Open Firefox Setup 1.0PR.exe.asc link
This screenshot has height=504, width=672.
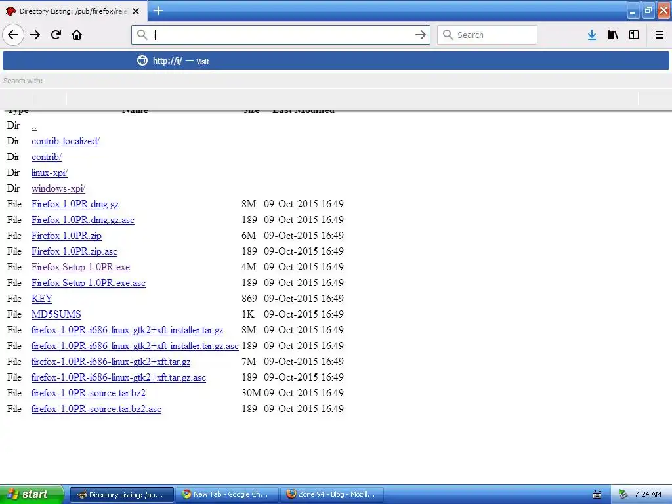coord(89,283)
